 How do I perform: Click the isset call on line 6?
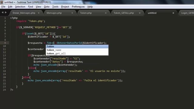(30, 34)
